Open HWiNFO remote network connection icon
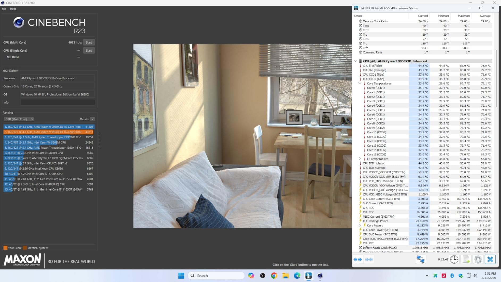This screenshot has height=282, width=501. pyautogui.click(x=420, y=259)
